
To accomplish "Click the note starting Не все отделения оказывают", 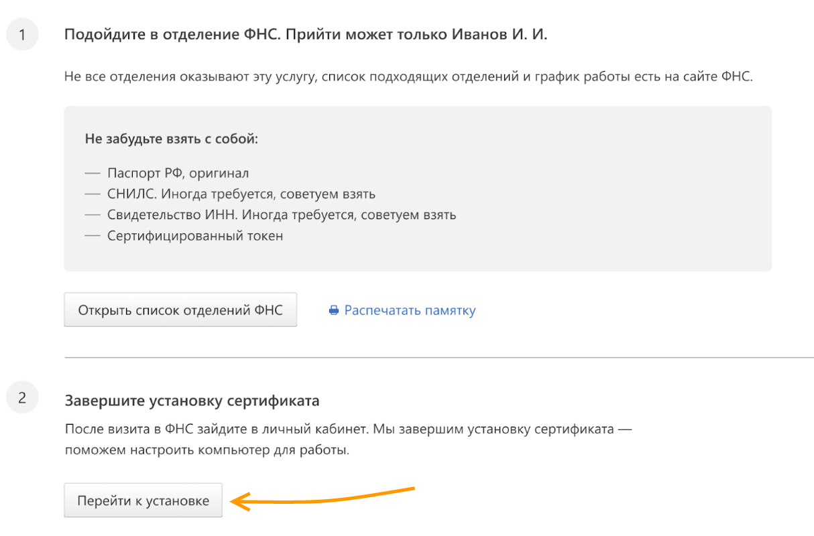I will 409,76.
